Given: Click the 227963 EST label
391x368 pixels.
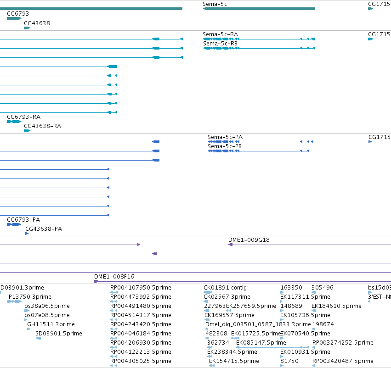Looking at the screenshot, I should coord(215,306).
